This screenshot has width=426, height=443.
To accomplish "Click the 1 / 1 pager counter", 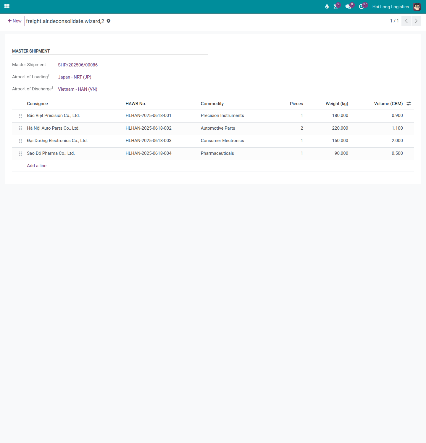I will [x=394, y=21].
